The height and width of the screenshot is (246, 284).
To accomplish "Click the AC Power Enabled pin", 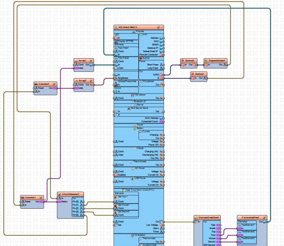I will tap(114, 175).
